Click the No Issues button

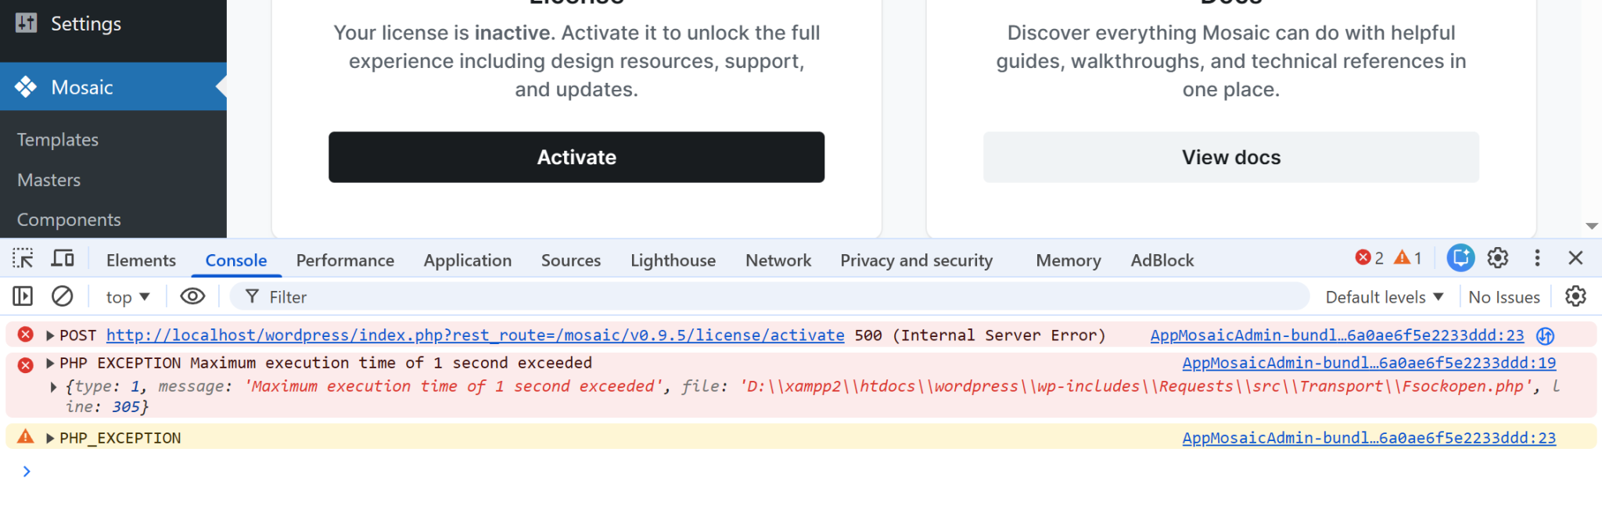(1504, 297)
